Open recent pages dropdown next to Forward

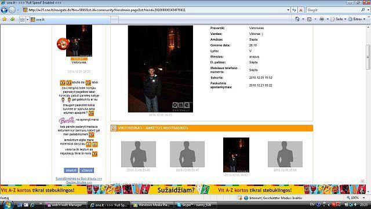18,10
